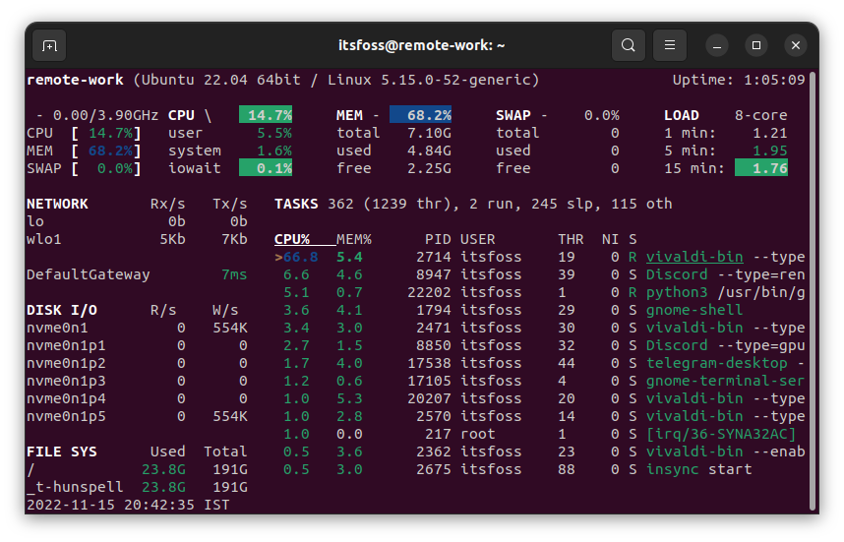This screenshot has width=844, height=542.
Task: Open the terminal search icon
Action: click(x=629, y=45)
